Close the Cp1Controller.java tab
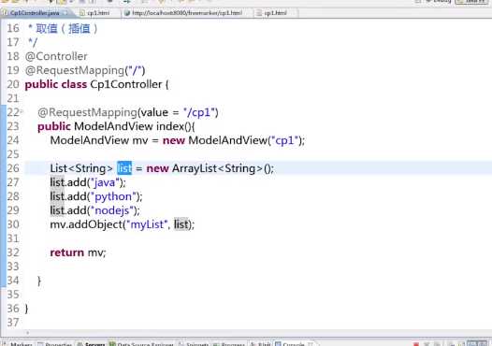Viewport: 492px width, 346px height. point(65,13)
